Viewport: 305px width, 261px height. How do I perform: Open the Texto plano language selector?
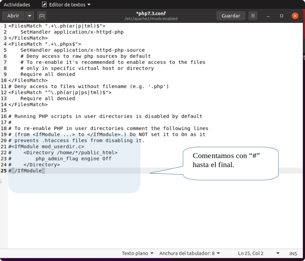tap(138, 253)
